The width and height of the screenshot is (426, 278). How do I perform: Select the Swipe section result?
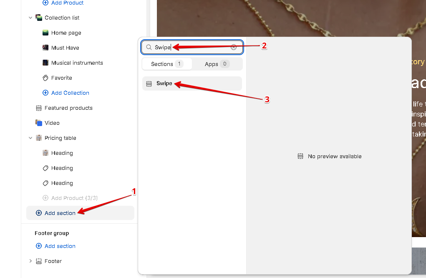pos(192,83)
